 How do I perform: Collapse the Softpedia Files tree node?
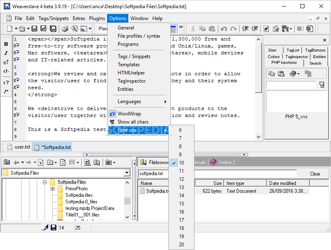click(x=45, y=182)
